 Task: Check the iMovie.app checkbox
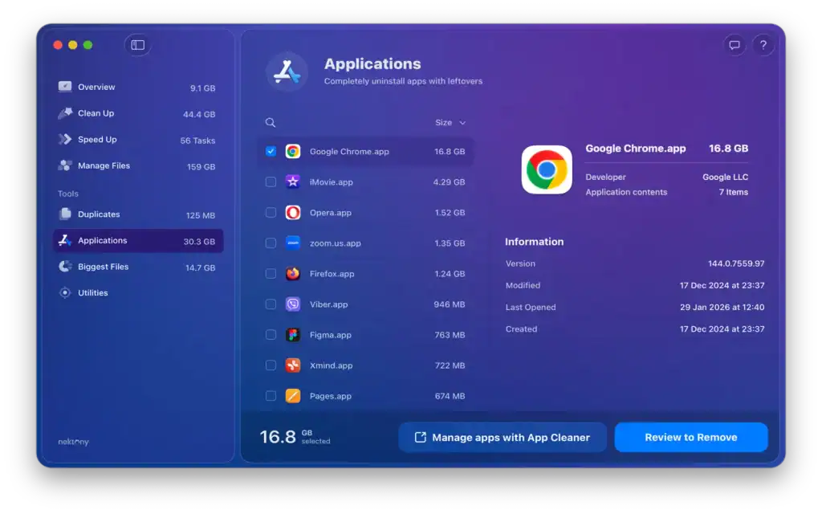[x=271, y=182]
